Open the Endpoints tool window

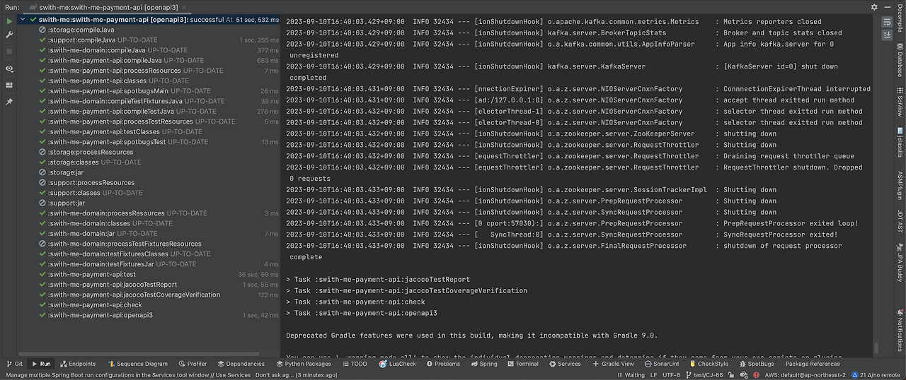click(x=76, y=364)
